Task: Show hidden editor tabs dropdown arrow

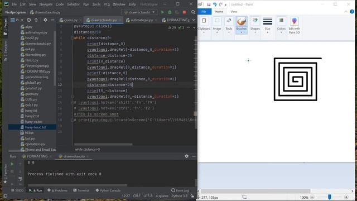Action: (194, 20)
